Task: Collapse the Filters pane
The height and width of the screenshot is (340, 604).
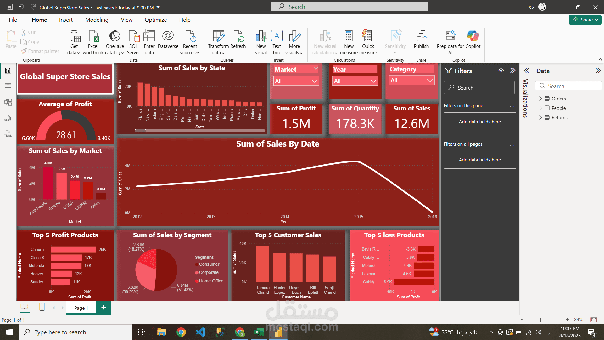Action: [x=513, y=71]
